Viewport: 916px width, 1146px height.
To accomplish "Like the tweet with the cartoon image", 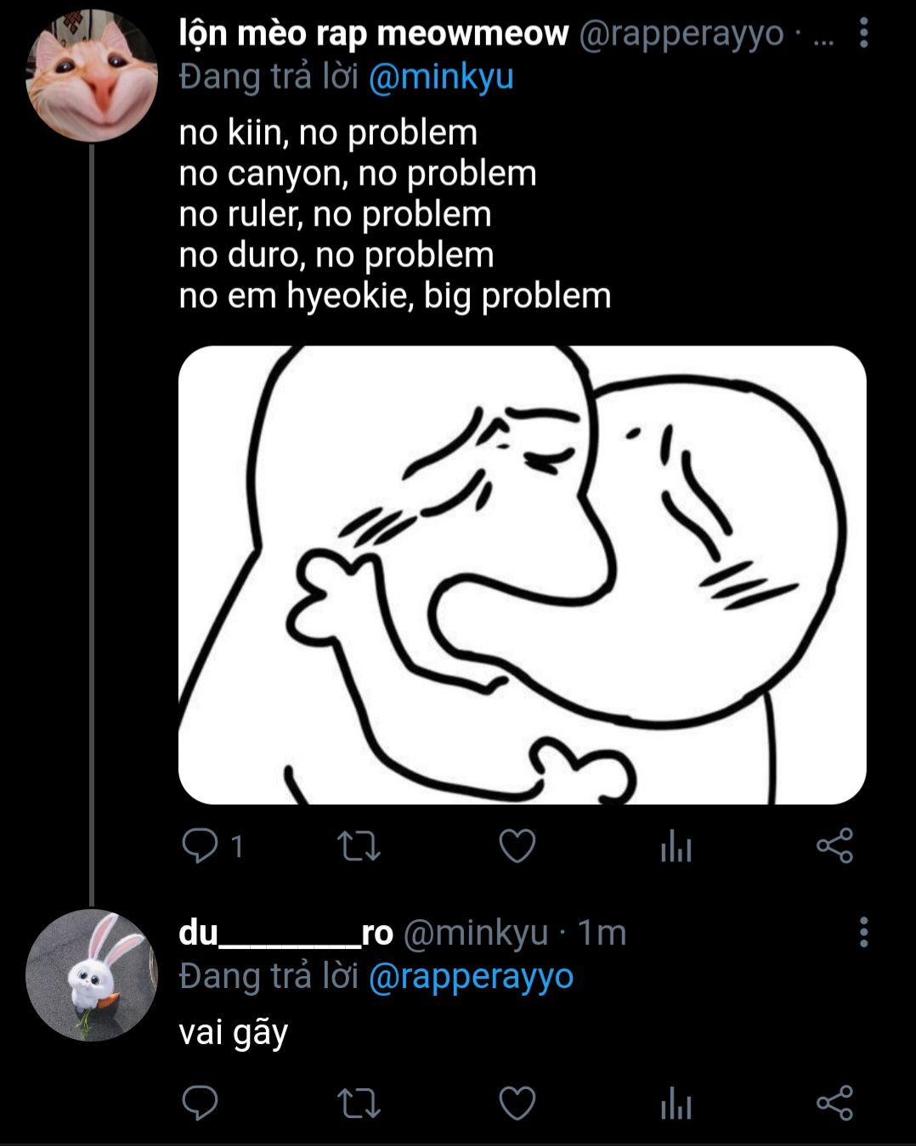I will tap(517, 846).
